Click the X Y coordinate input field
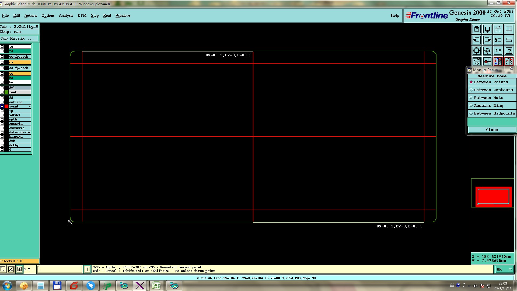Screen dimensions: 517x291 [60, 269]
